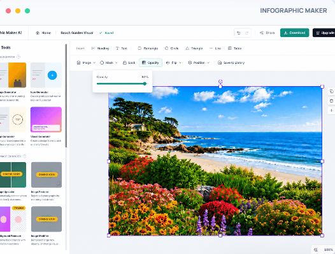Viewport: 335px width, 254px height.
Task: Toggle Lock on the selected image
Action: tap(129, 63)
